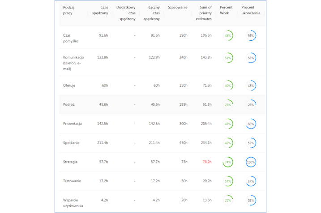
Task: Click the 67% completion circle for Testowanie
Action: pos(251,181)
